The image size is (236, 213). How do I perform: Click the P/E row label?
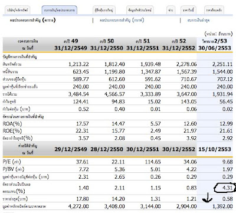click(x=12, y=162)
